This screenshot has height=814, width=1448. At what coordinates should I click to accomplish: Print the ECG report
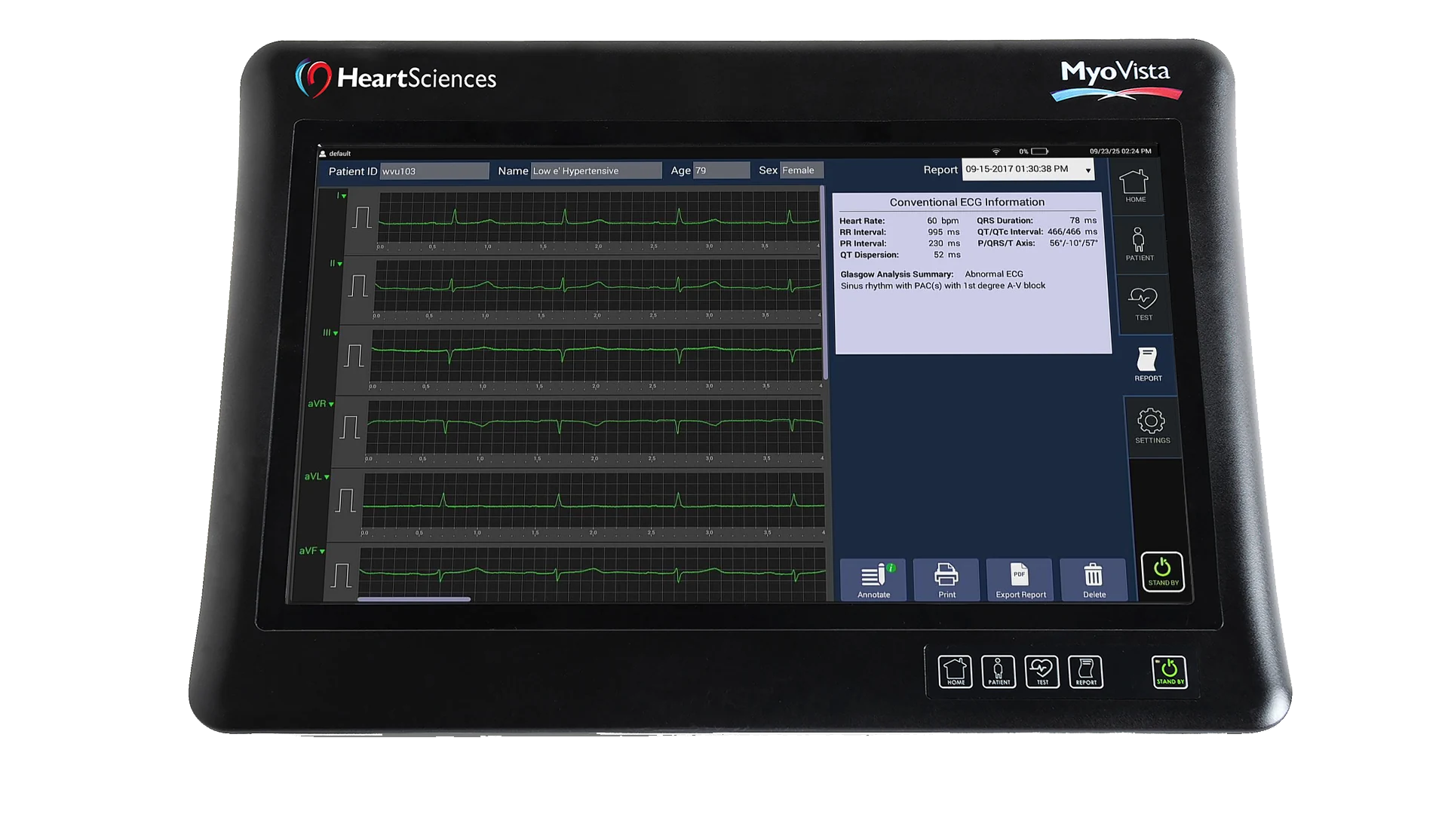[946, 580]
